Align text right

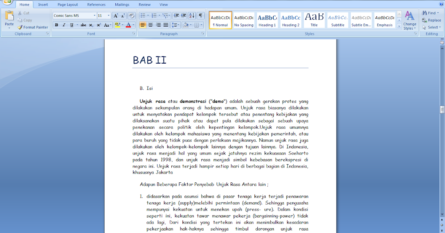[158, 25]
